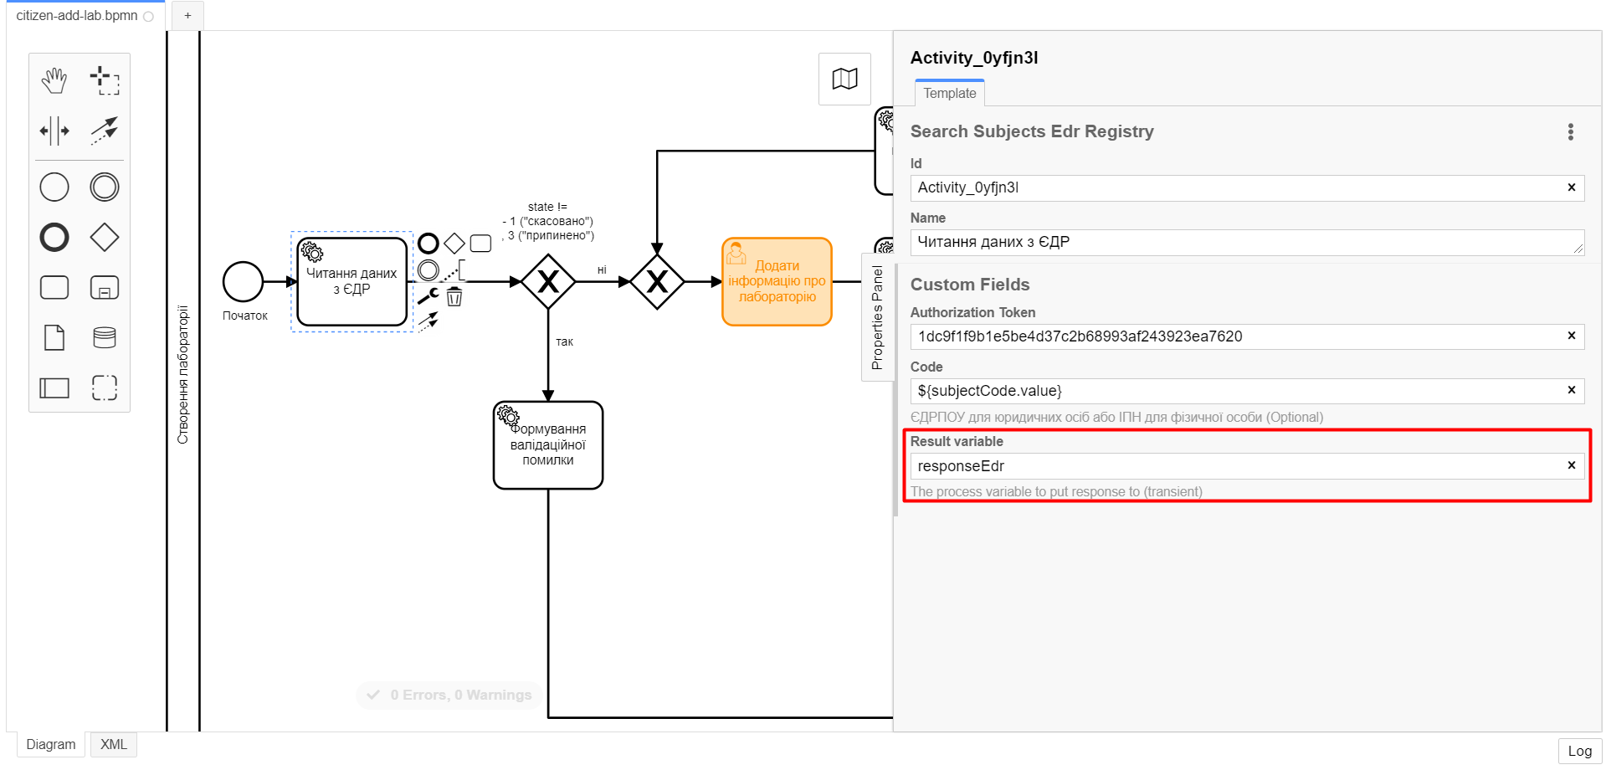The height and width of the screenshot is (770, 1606).
Task: Append end event from context pad
Action: (x=428, y=244)
